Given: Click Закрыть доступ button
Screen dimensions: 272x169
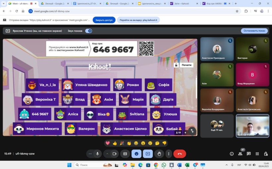Looking at the screenshot, I should point(104,20).
